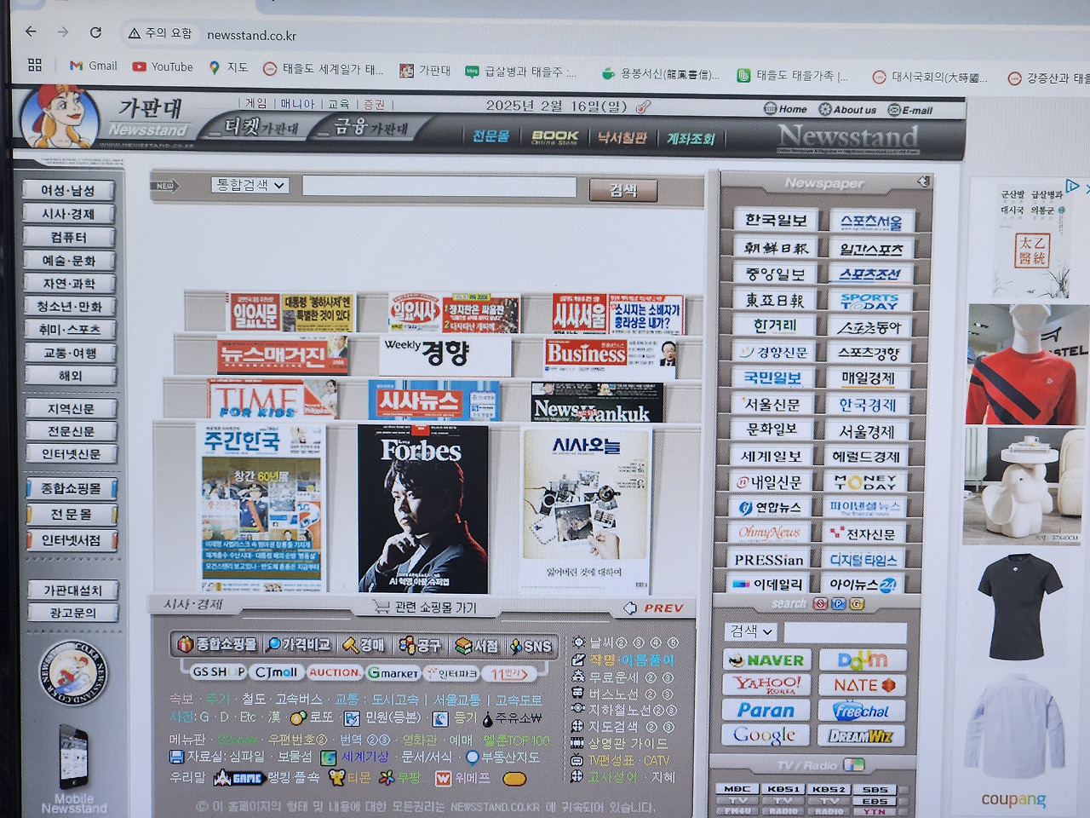Viewport: 1090px width, 818px height.
Task: Open the browser apps grid icon
Action: point(35,65)
